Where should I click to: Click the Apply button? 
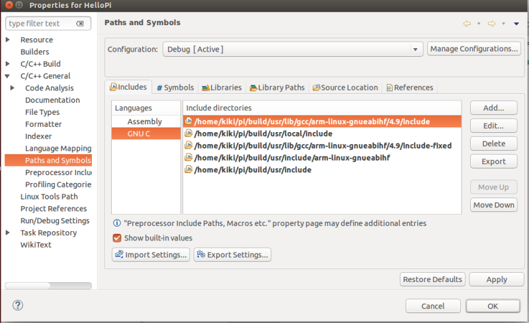coord(497,279)
